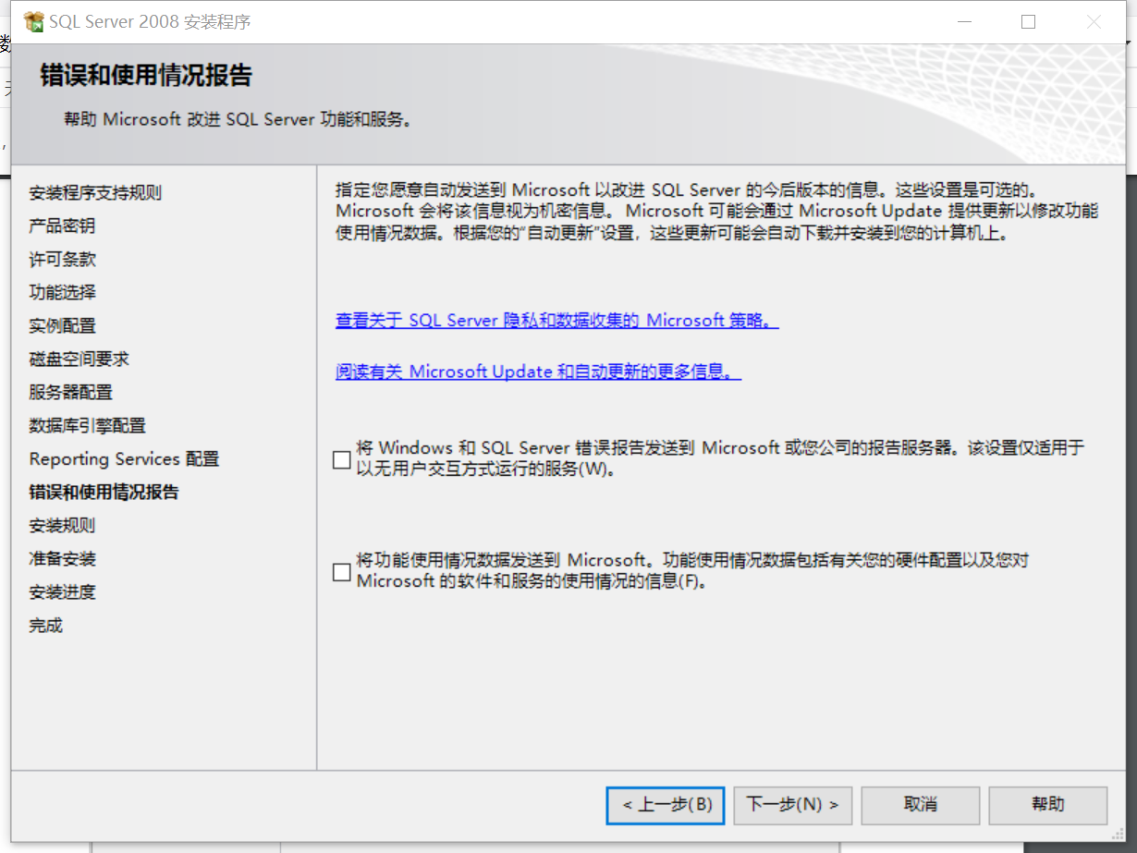Enable sending Windows and SQL Server error reports
The width and height of the screenshot is (1137, 853).
[x=341, y=459]
